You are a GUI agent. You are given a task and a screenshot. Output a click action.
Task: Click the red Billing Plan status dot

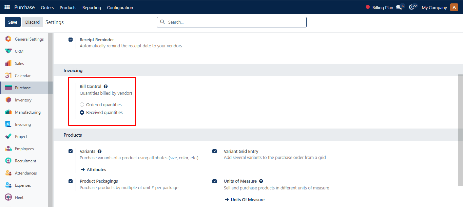368,7
